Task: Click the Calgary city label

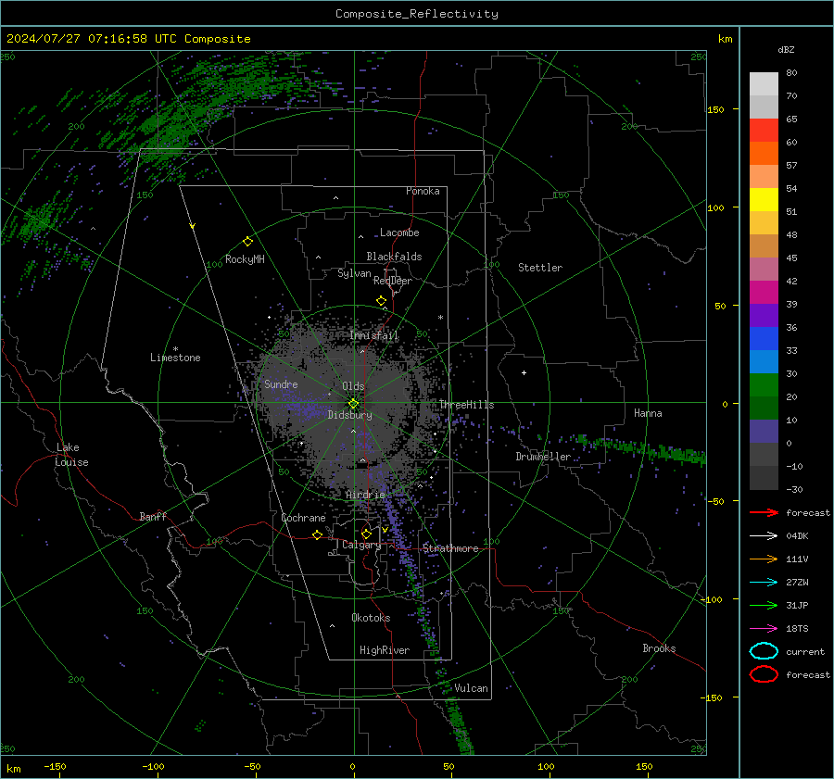Action: tap(361, 545)
